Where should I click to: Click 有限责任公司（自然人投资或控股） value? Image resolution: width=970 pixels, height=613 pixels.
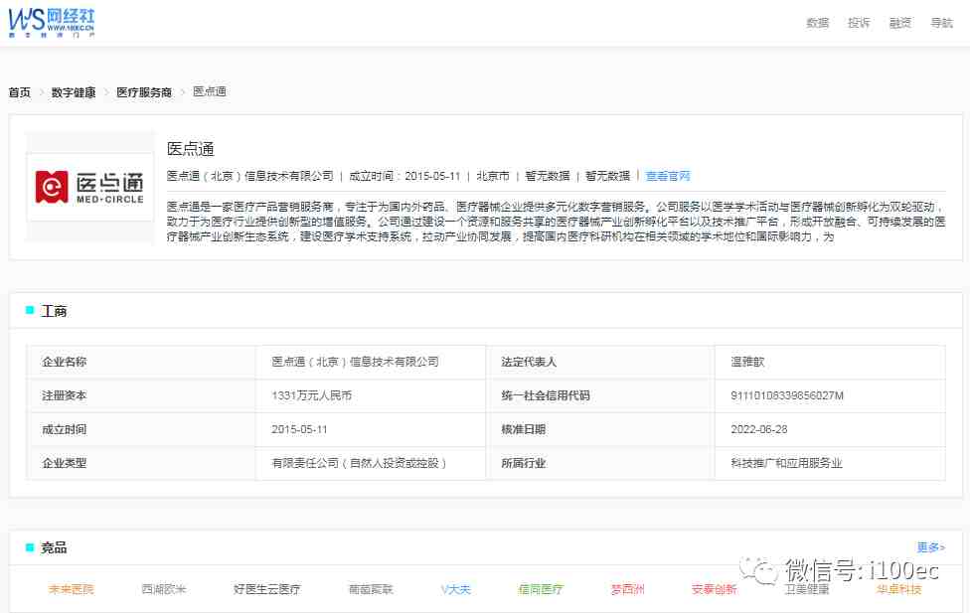click(x=359, y=463)
